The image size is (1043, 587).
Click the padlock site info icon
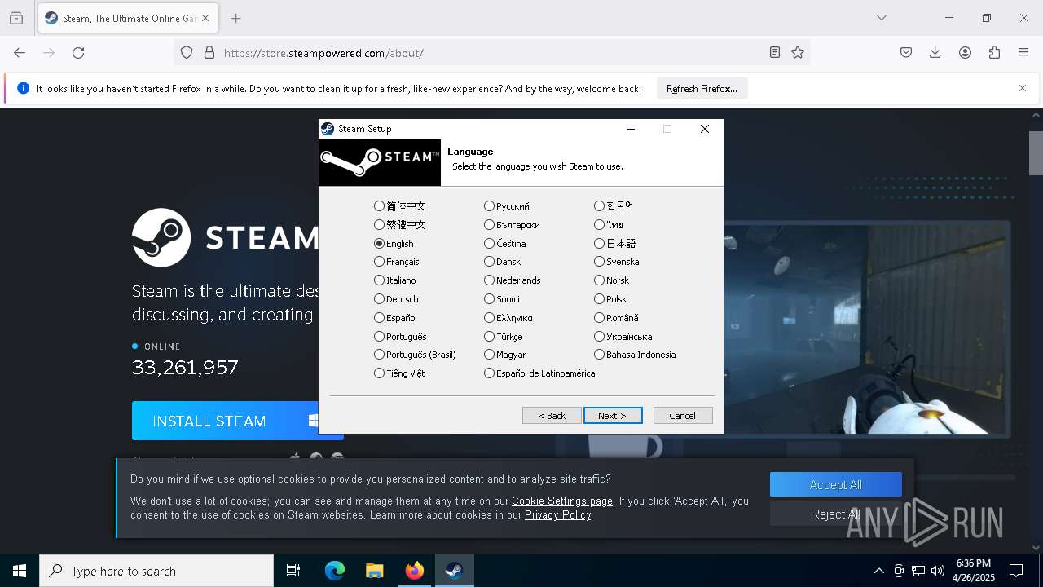(x=209, y=53)
